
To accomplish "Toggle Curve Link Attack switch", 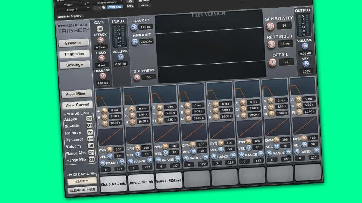I will coord(89,118).
